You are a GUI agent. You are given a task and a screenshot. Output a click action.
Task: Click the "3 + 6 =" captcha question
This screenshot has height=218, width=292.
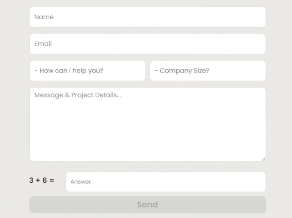point(42,180)
